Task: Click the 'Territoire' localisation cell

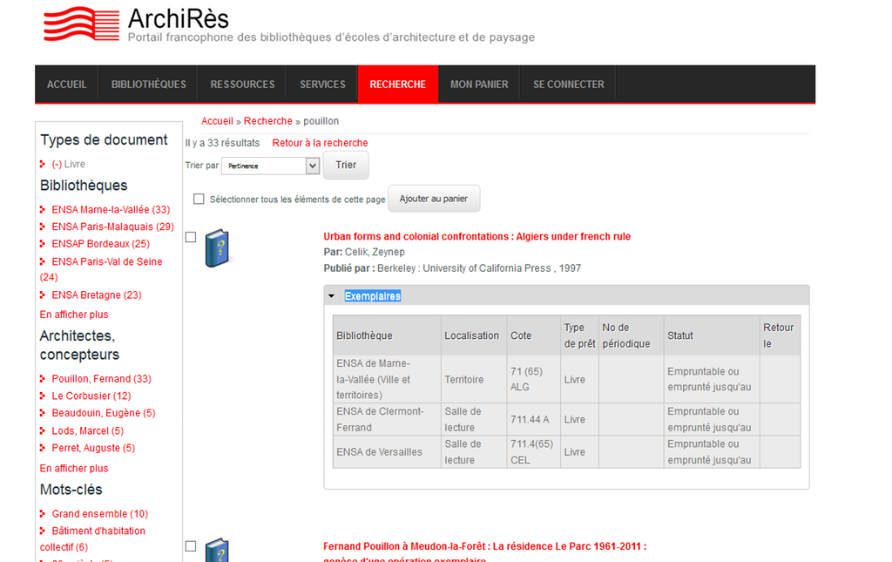Action: point(474,379)
